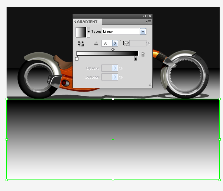This screenshot has width=223, height=191.
Task: Open the angle value dropdown arrow
Action: click(115, 43)
